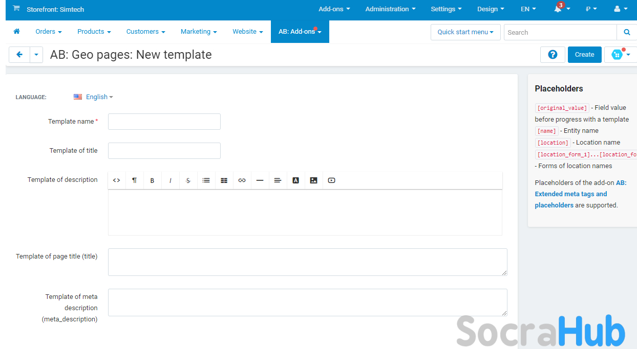Open text color tool in editor
The width and height of the screenshot is (637, 349).
[x=295, y=180]
